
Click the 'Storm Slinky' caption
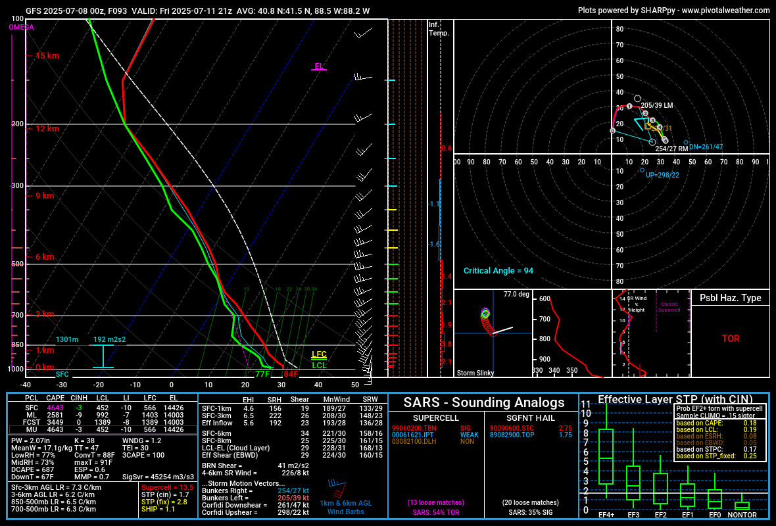(x=475, y=373)
